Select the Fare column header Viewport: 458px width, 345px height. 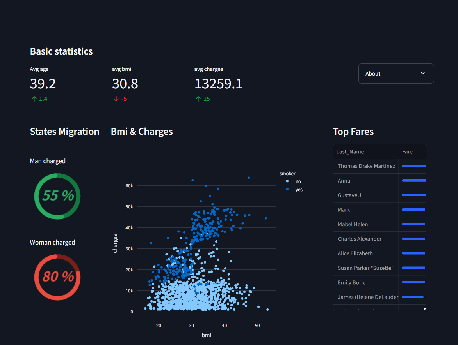coord(413,151)
